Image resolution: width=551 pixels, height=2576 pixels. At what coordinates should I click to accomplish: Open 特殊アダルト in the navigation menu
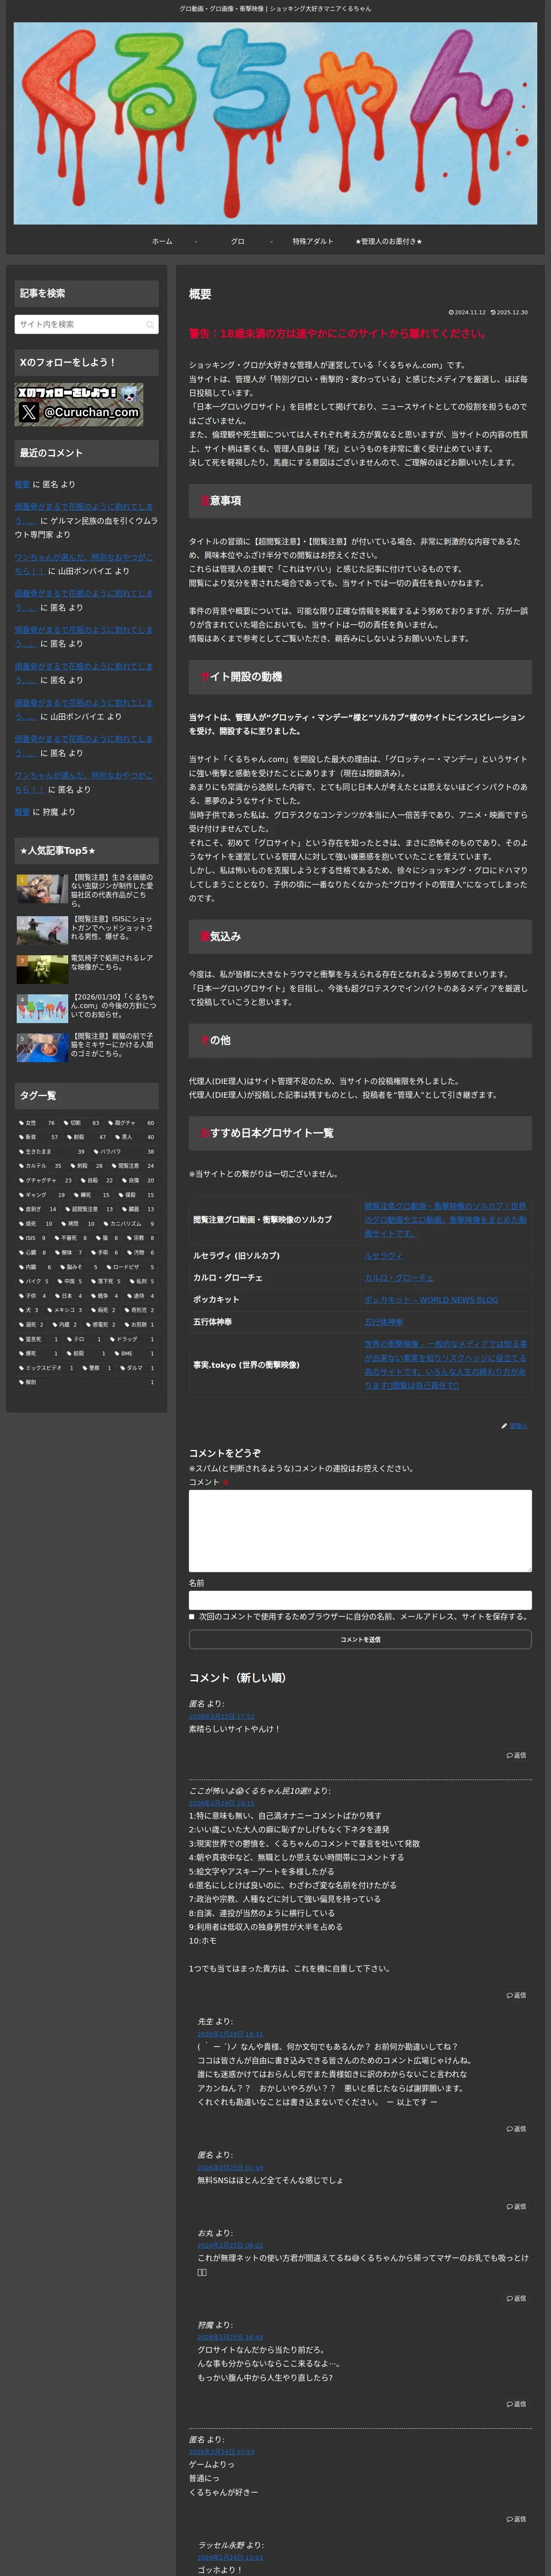(313, 241)
